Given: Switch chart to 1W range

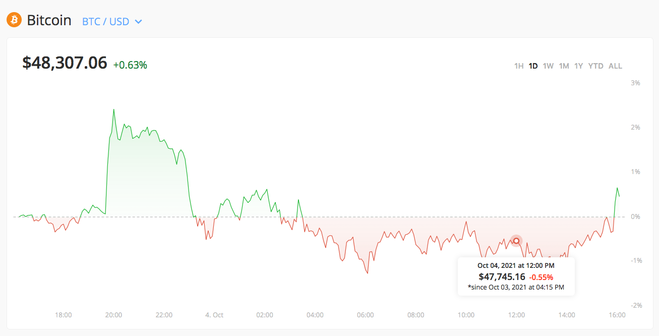Looking at the screenshot, I should tap(548, 66).
